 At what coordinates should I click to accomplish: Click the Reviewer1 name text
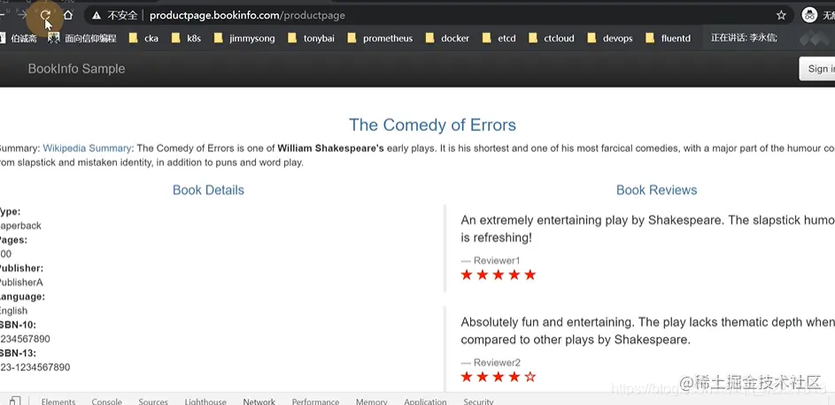point(497,261)
